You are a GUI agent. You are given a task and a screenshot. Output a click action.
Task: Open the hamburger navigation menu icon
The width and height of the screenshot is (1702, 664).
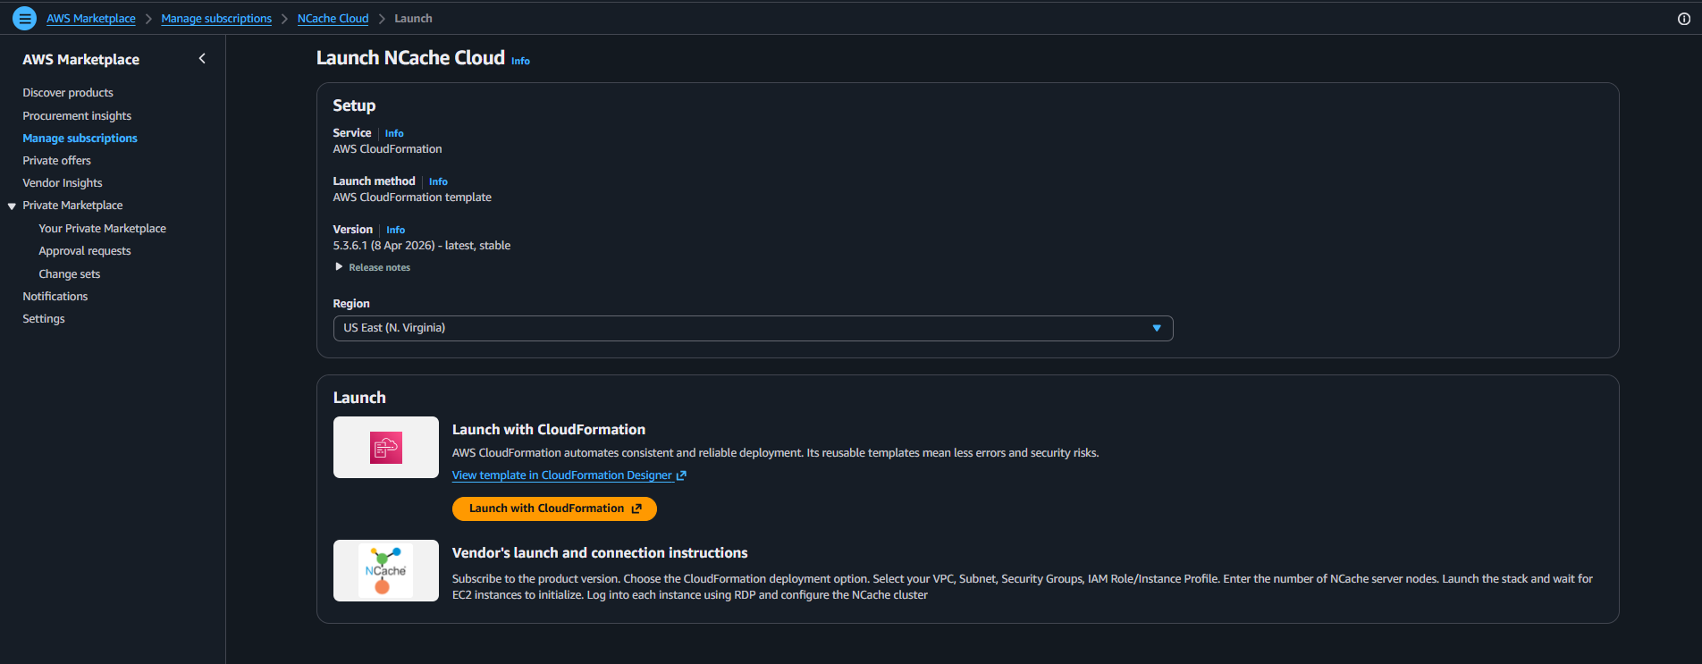click(25, 18)
